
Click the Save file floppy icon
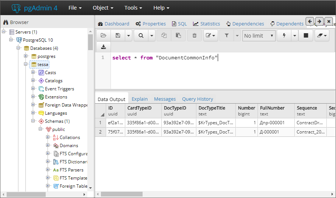tap(118, 35)
